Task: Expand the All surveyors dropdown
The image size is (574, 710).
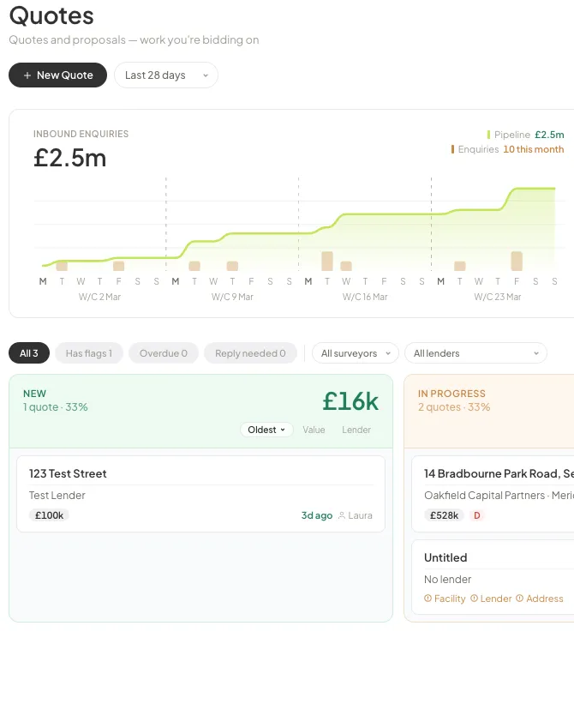Action: [x=356, y=353]
